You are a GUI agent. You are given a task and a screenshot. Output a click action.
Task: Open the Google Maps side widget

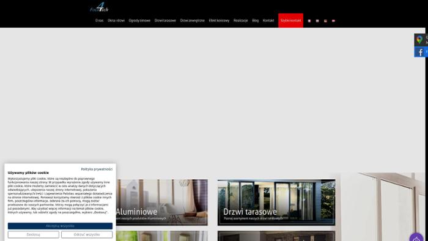421,40
